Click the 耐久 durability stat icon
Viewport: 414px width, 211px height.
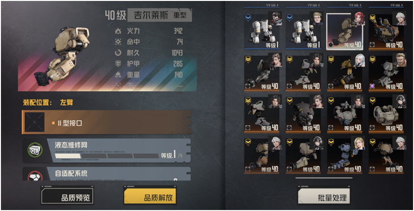click(x=118, y=52)
